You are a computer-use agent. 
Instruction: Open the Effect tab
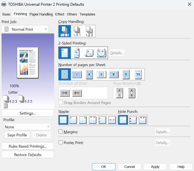[x=60, y=14]
